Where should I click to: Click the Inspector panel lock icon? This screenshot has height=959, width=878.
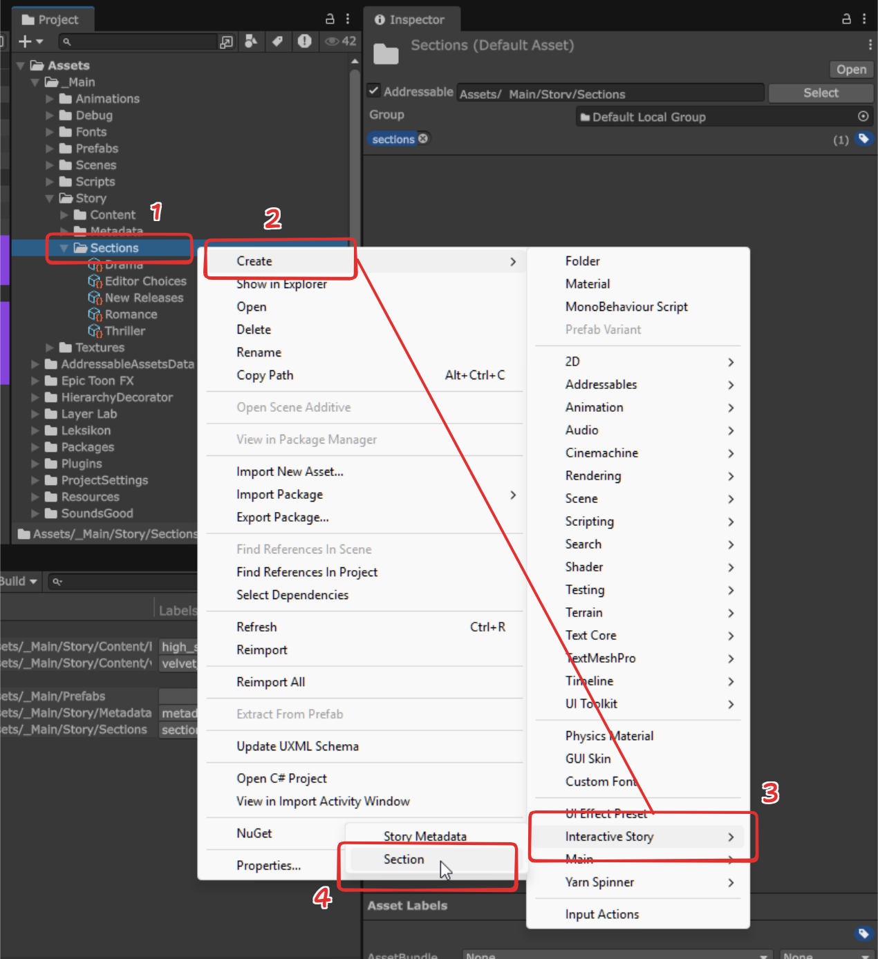coord(845,19)
